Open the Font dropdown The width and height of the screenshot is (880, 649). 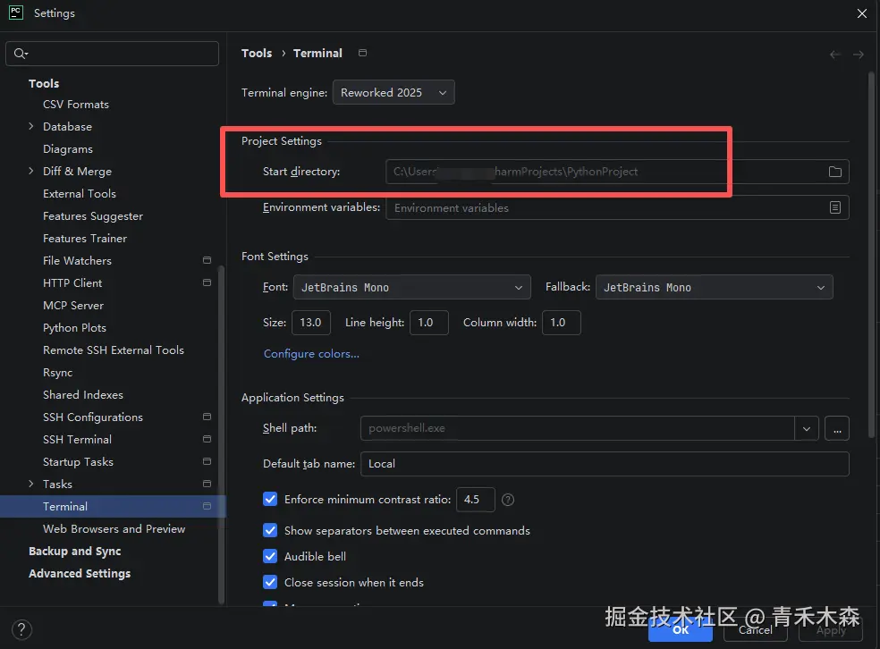[412, 287]
